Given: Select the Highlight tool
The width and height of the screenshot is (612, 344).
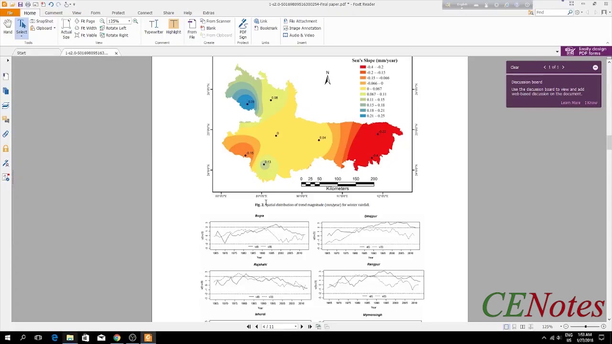Looking at the screenshot, I should tap(174, 27).
